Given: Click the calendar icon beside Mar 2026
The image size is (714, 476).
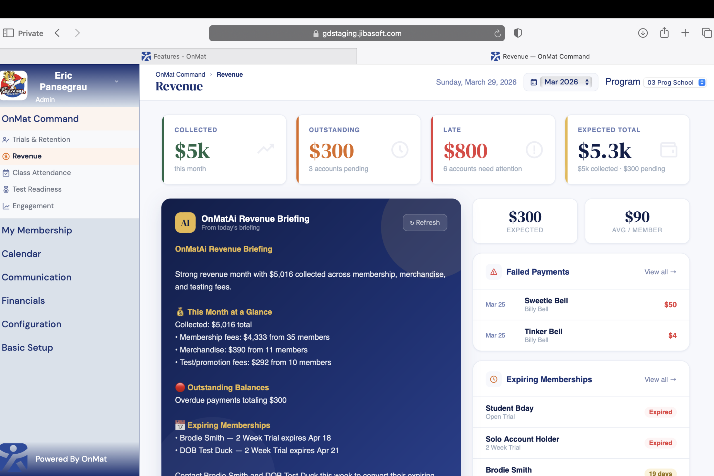Looking at the screenshot, I should (533, 82).
